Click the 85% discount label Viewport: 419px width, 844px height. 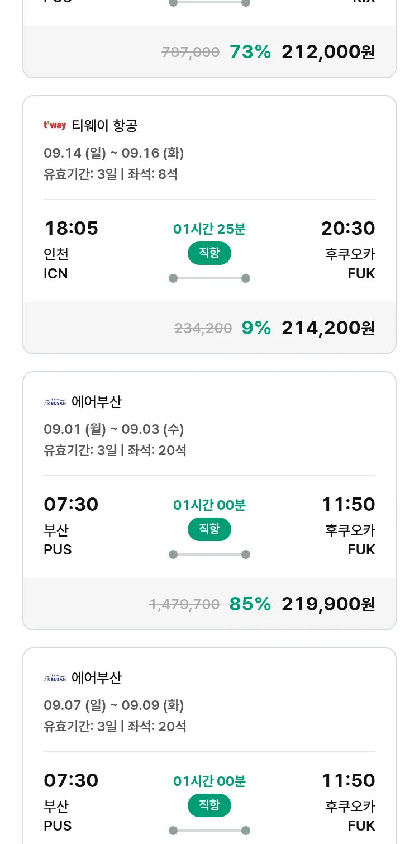(x=250, y=604)
